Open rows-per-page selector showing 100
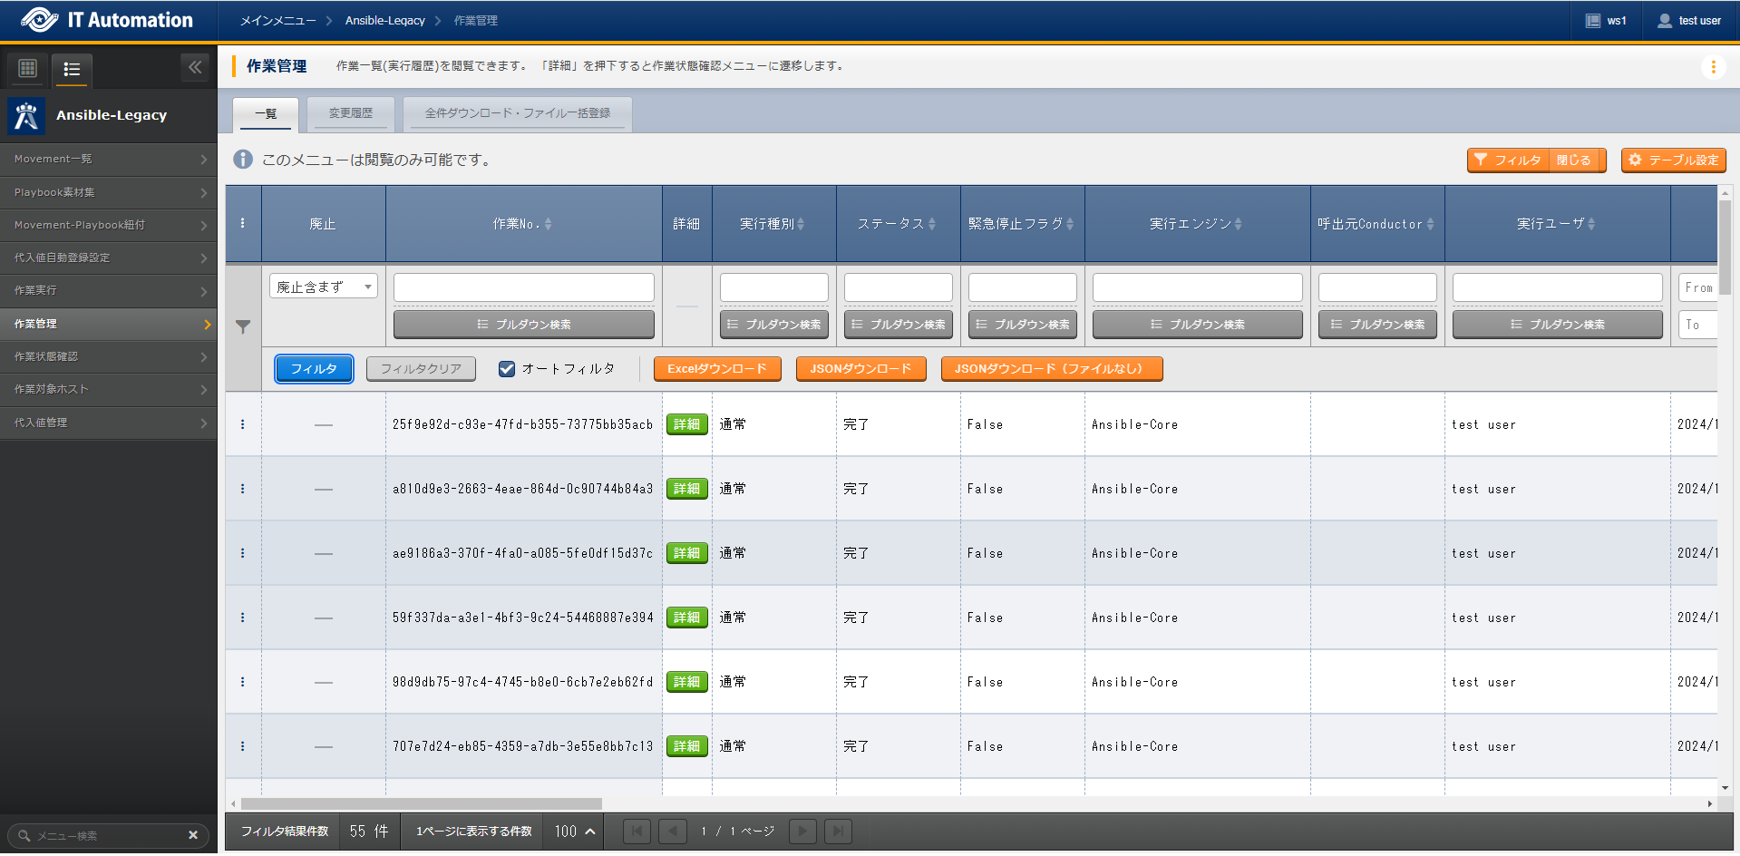Viewport: 1740px width, 856px height. click(575, 832)
